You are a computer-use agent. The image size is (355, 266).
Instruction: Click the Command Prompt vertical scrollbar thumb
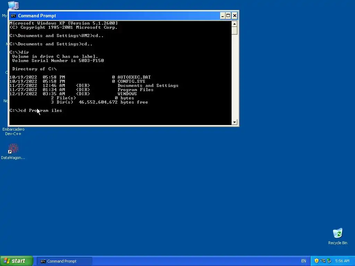pos(234,30)
